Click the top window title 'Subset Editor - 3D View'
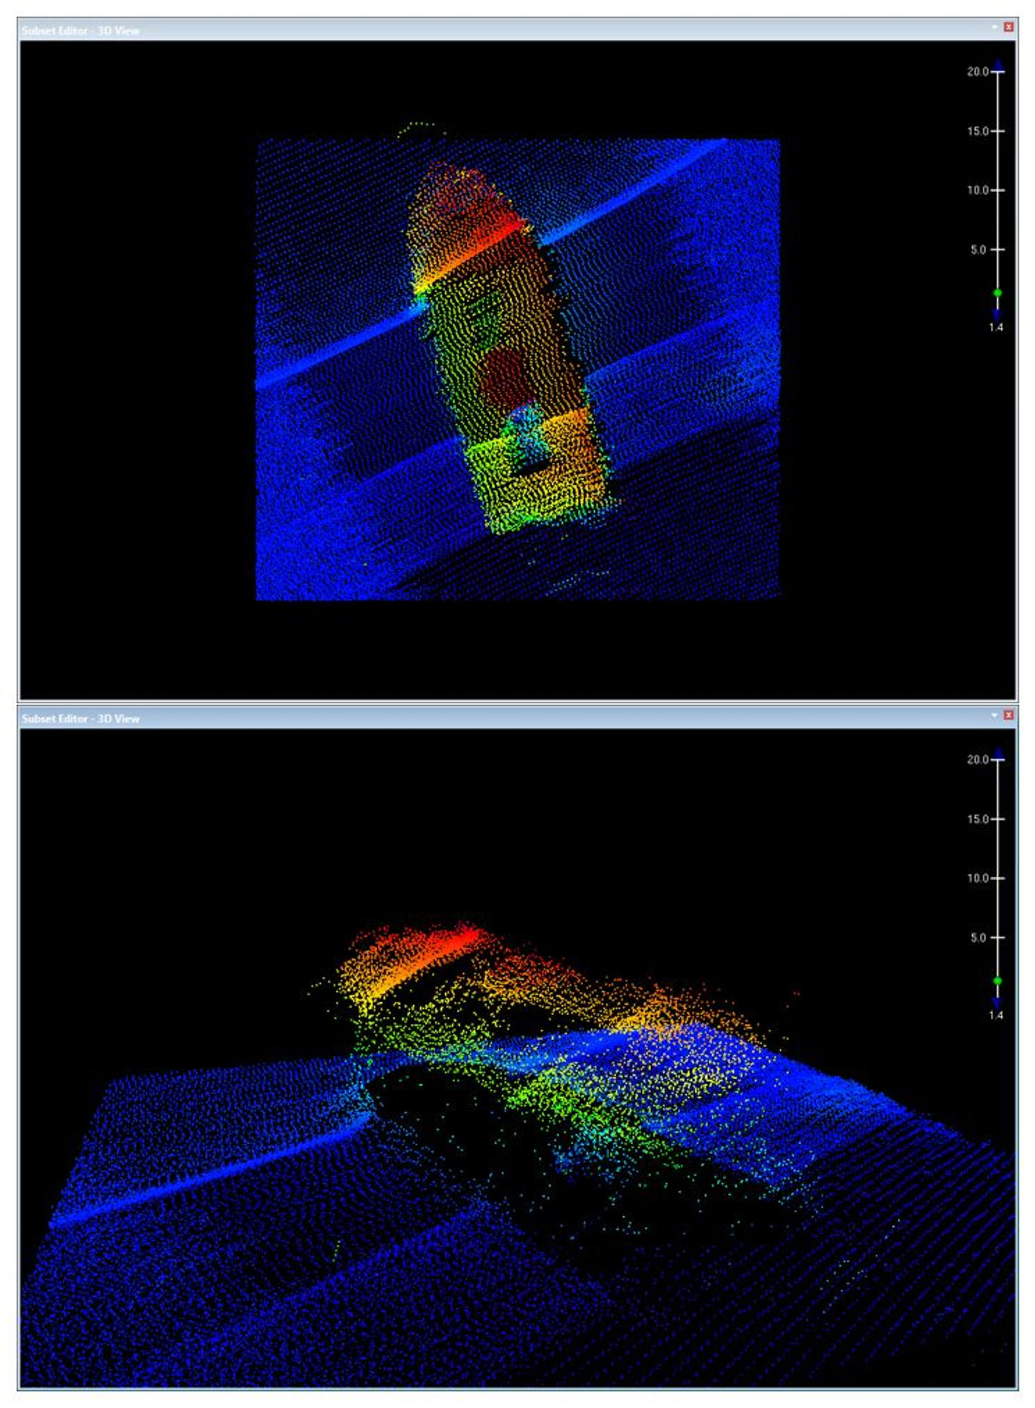Screen dimensions: 1035x1408 coord(81,31)
